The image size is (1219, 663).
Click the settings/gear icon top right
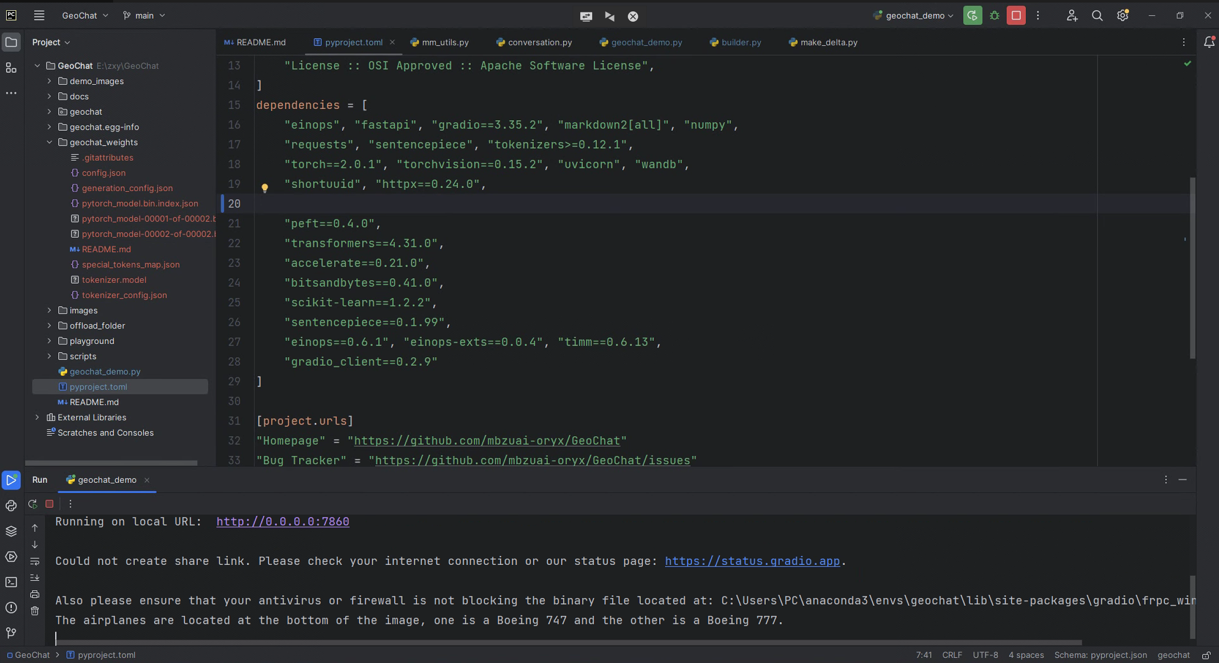point(1122,15)
